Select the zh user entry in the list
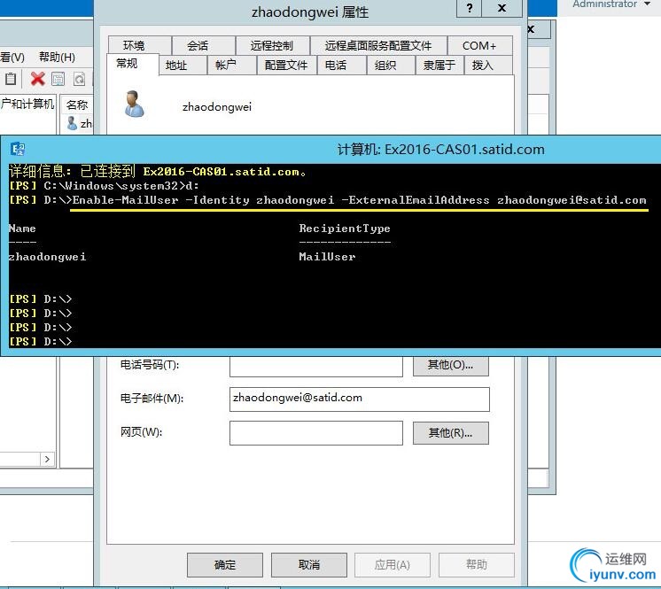The height and width of the screenshot is (589, 661). coord(79,123)
